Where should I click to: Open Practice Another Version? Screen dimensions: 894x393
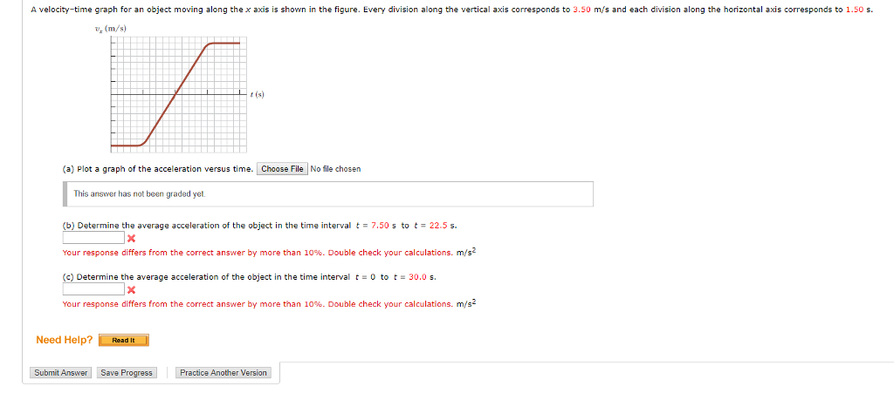pyautogui.click(x=223, y=373)
